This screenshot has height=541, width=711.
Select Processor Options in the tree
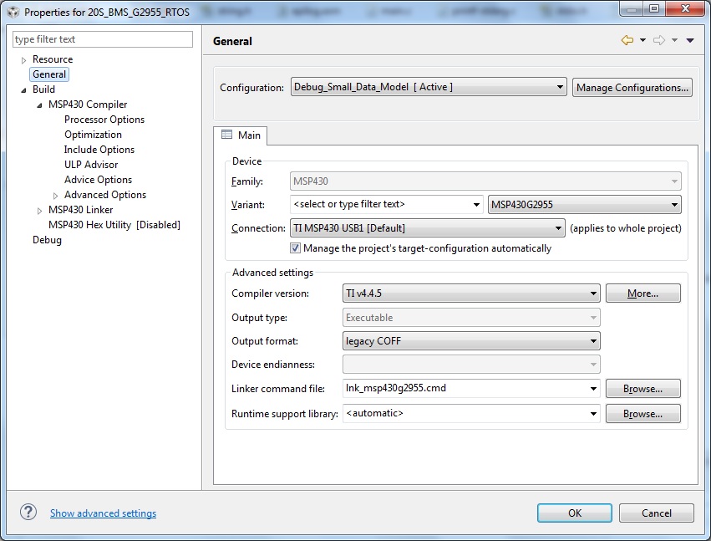pyautogui.click(x=104, y=120)
